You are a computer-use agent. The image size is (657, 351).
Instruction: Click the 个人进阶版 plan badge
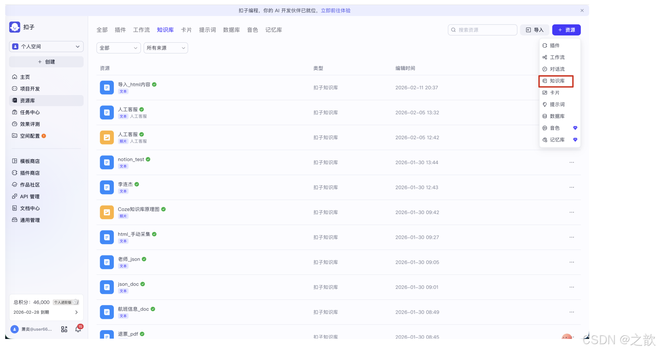[x=66, y=302]
